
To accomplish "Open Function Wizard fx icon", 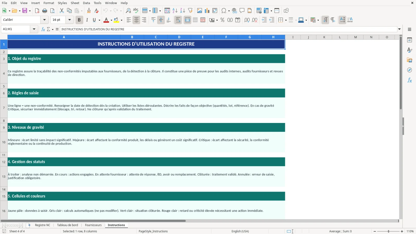I will (43, 29).
